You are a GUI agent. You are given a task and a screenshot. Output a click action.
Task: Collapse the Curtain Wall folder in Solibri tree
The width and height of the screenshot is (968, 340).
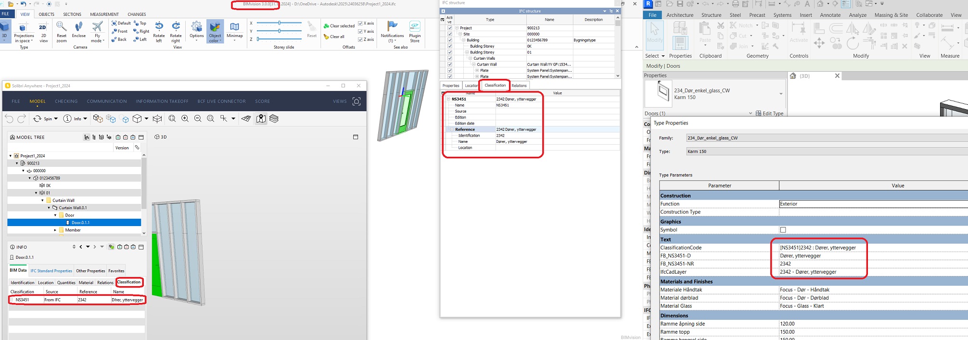coord(42,201)
